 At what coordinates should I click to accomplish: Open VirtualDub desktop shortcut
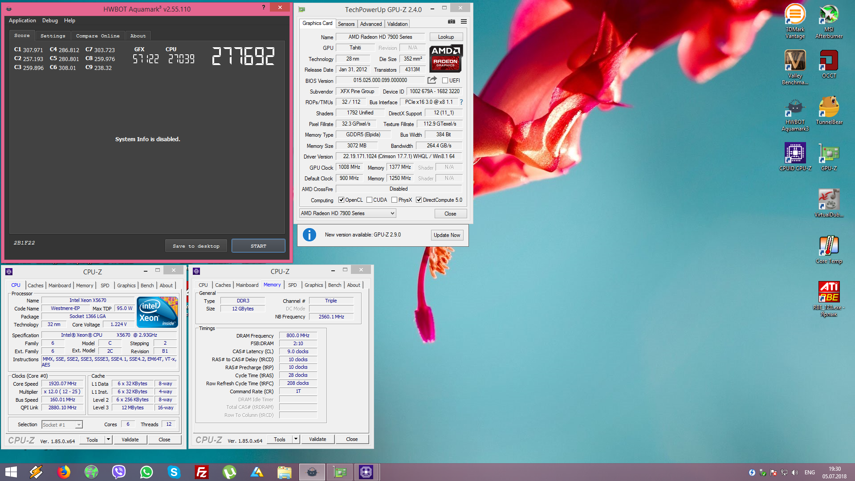(829, 203)
